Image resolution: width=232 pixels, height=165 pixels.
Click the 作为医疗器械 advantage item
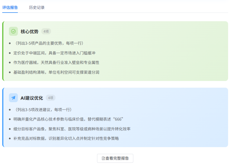(56, 63)
